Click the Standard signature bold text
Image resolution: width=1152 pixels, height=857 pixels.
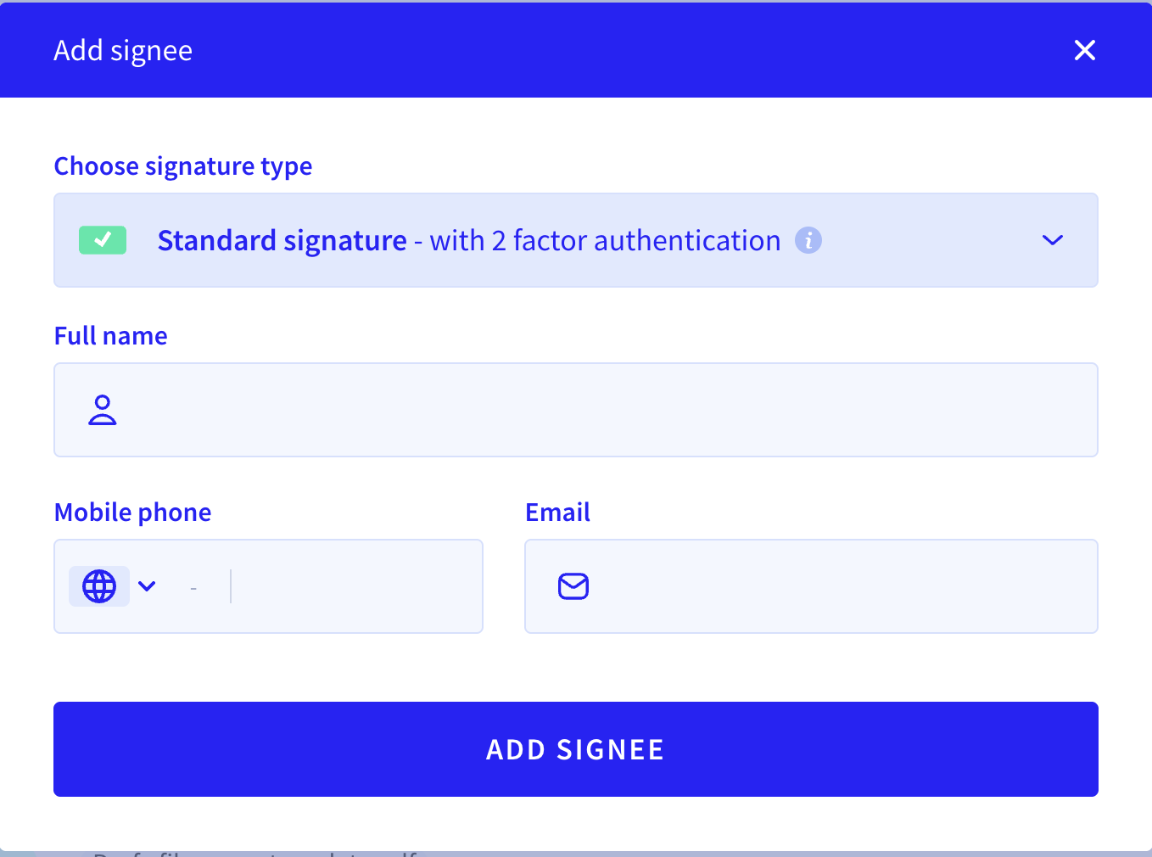(282, 241)
